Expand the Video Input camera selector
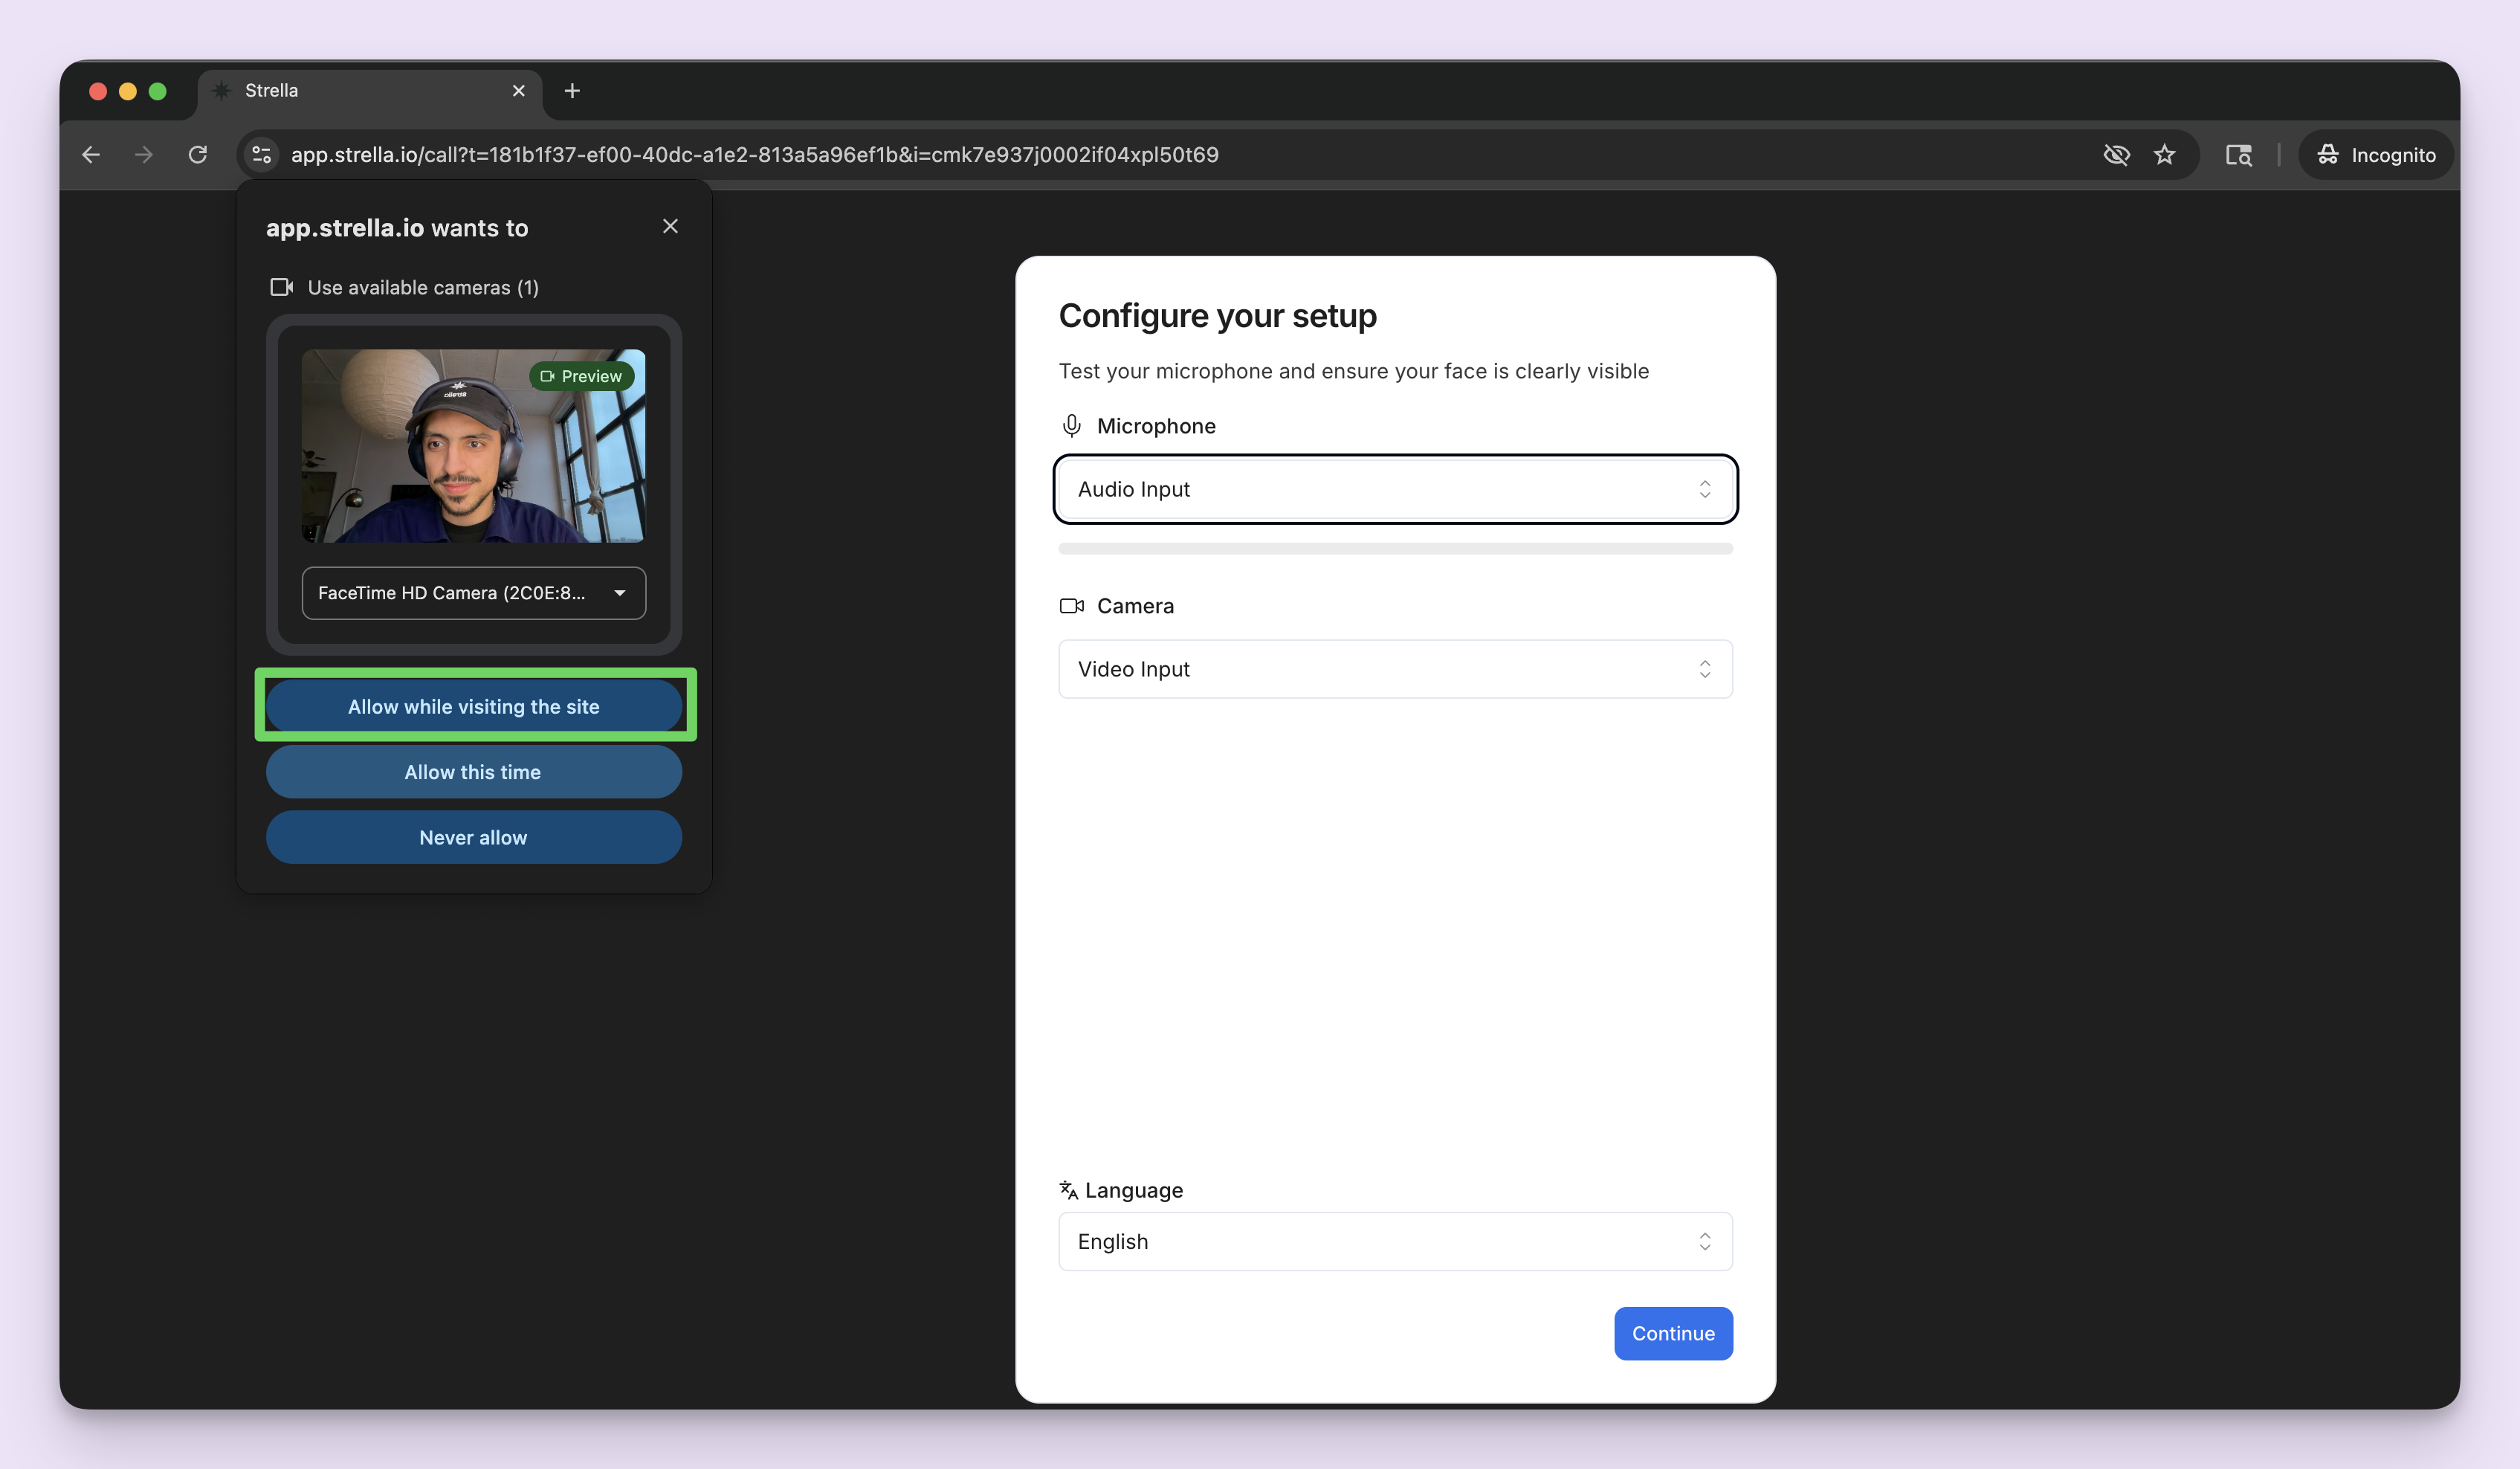2520x1469 pixels. [x=1394, y=669]
